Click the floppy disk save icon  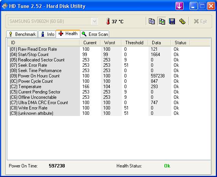click(x=172, y=21)
